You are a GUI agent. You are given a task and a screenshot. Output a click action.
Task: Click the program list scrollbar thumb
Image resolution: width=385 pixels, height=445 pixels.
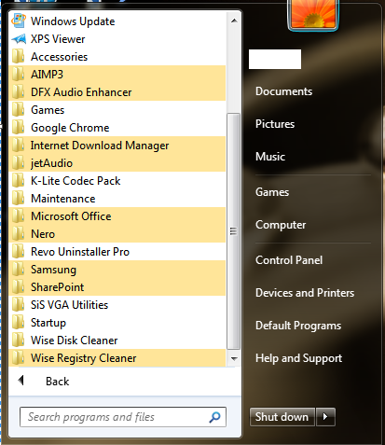[x=234, y=231]
